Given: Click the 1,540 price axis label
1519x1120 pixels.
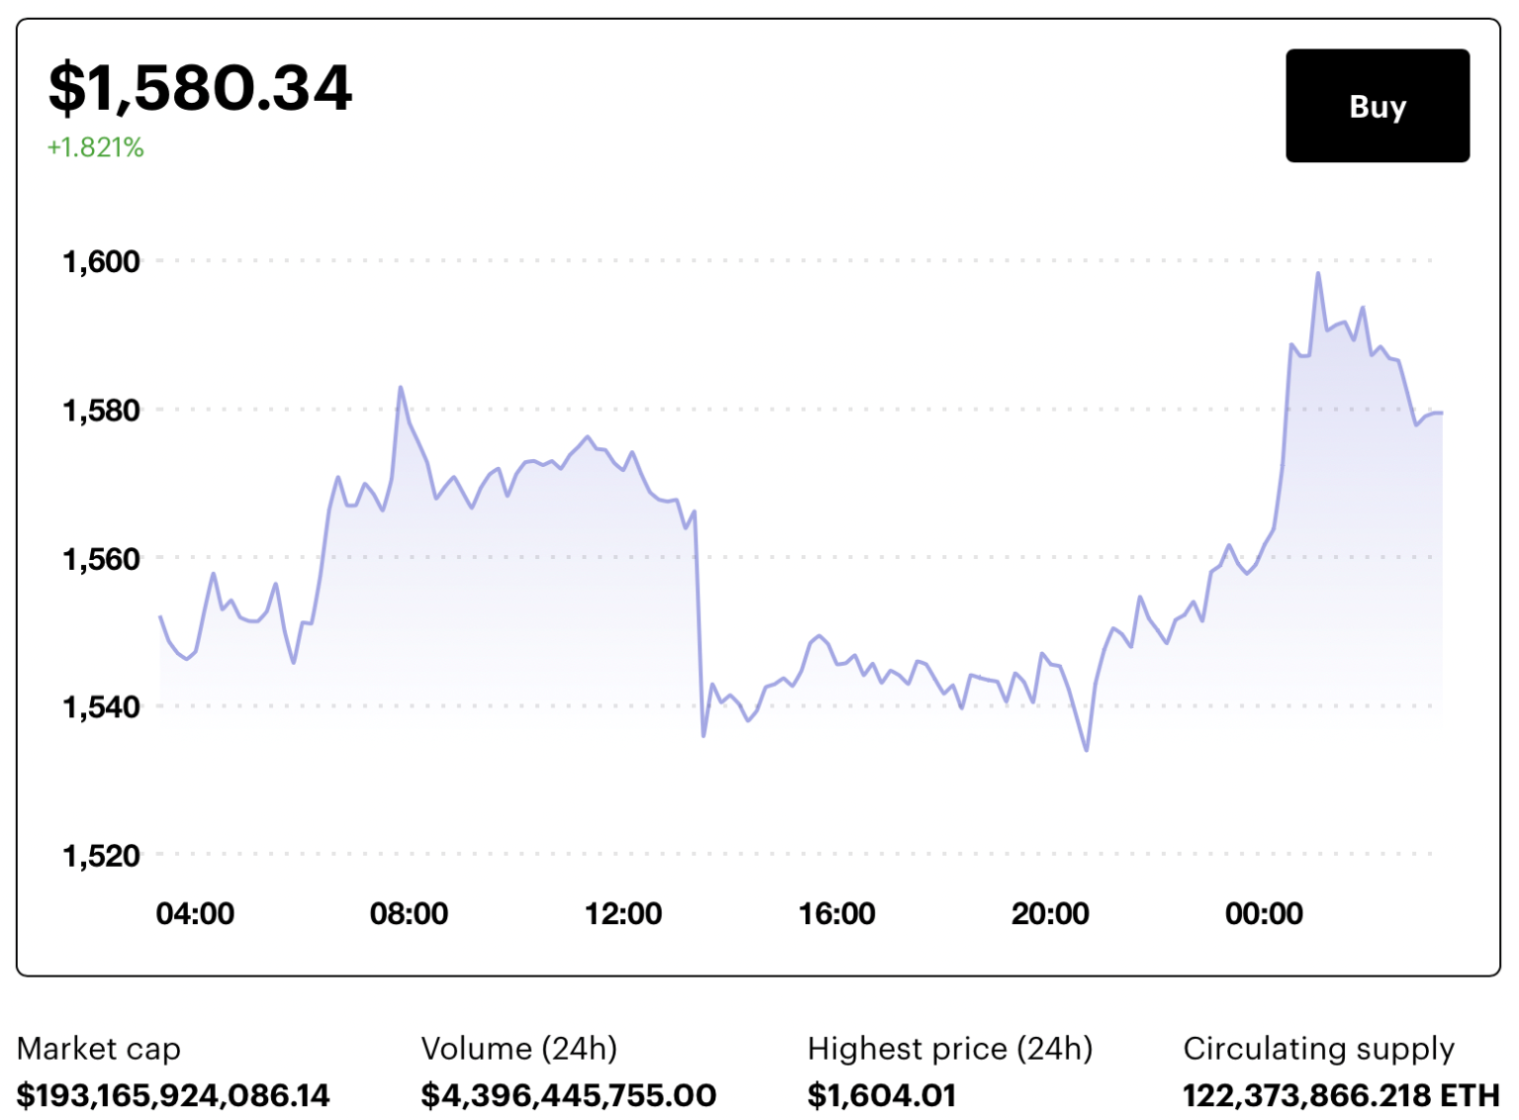Looking at the screenshot, I should pos(101,706).
